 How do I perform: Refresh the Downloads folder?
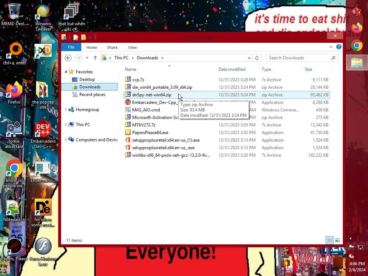click(x=257, y=58)
